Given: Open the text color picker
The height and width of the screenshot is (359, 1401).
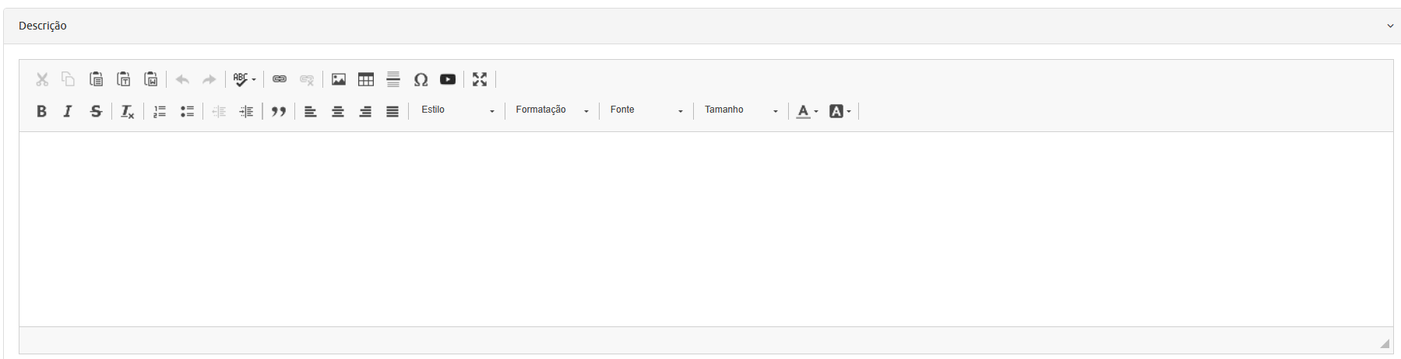Looking at the screenshot, I should click(x=807, y=111).
